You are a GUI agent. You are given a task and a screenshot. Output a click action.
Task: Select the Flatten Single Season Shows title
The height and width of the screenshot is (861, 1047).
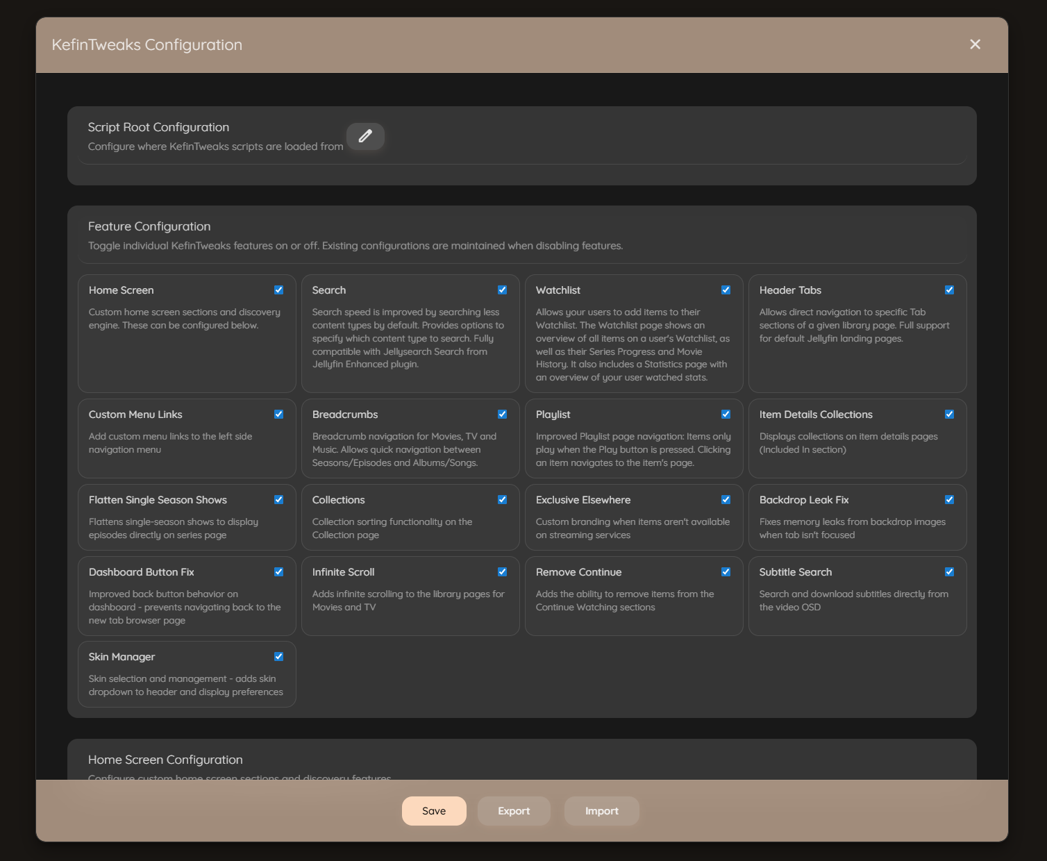(x=158, y=500)
